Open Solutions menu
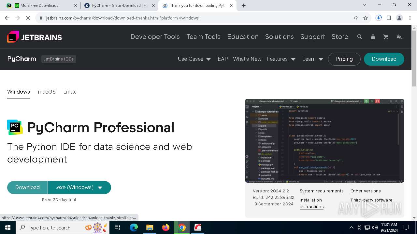 point(280,37)
